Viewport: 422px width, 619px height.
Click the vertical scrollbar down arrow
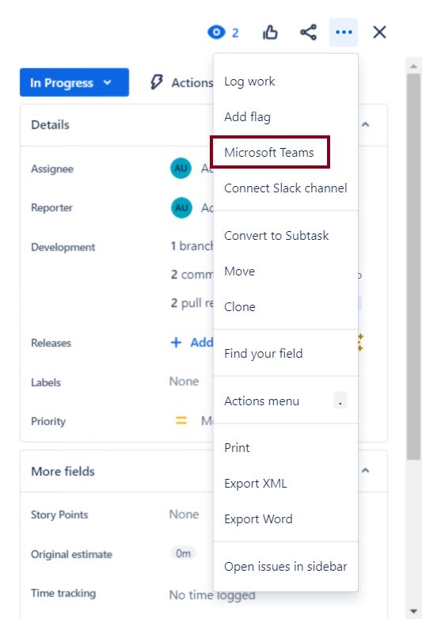(413, 611)
